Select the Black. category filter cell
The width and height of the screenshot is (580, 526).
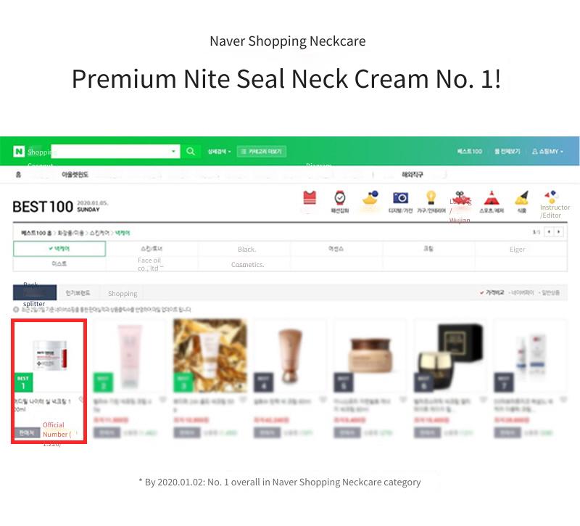click(246, 249)
